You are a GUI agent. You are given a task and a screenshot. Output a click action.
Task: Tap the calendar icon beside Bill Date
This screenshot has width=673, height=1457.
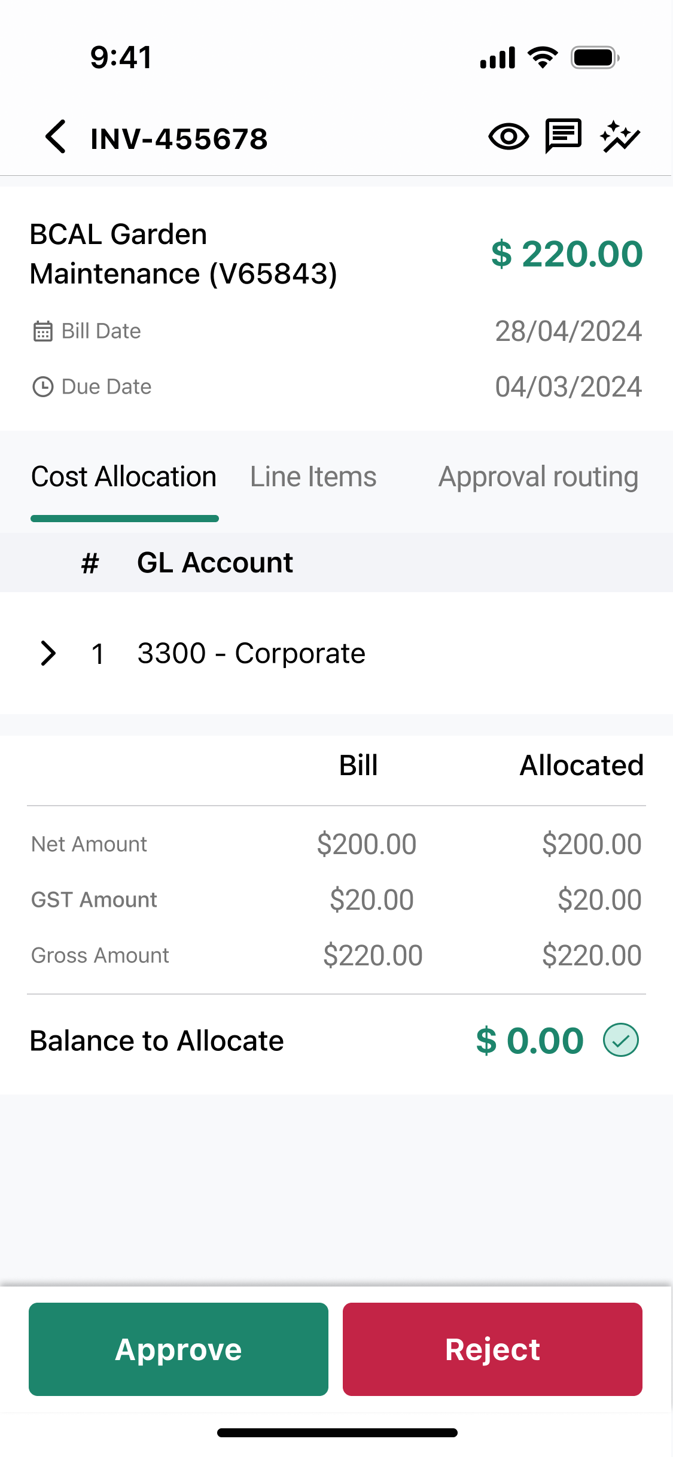coord(43,331)
